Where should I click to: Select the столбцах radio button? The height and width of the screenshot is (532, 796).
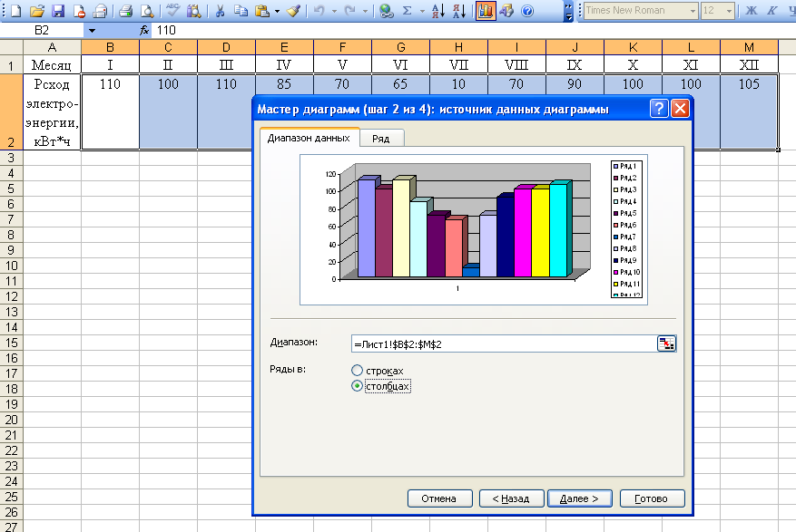[x=357, y=386]
